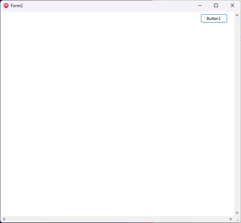Maximize the Form2 window
Screen dimensions: 241x223
pyautogui.click(x=216, y=6)
